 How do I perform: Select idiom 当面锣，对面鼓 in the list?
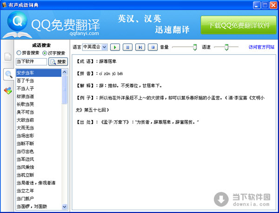click(x=39, y=206)
